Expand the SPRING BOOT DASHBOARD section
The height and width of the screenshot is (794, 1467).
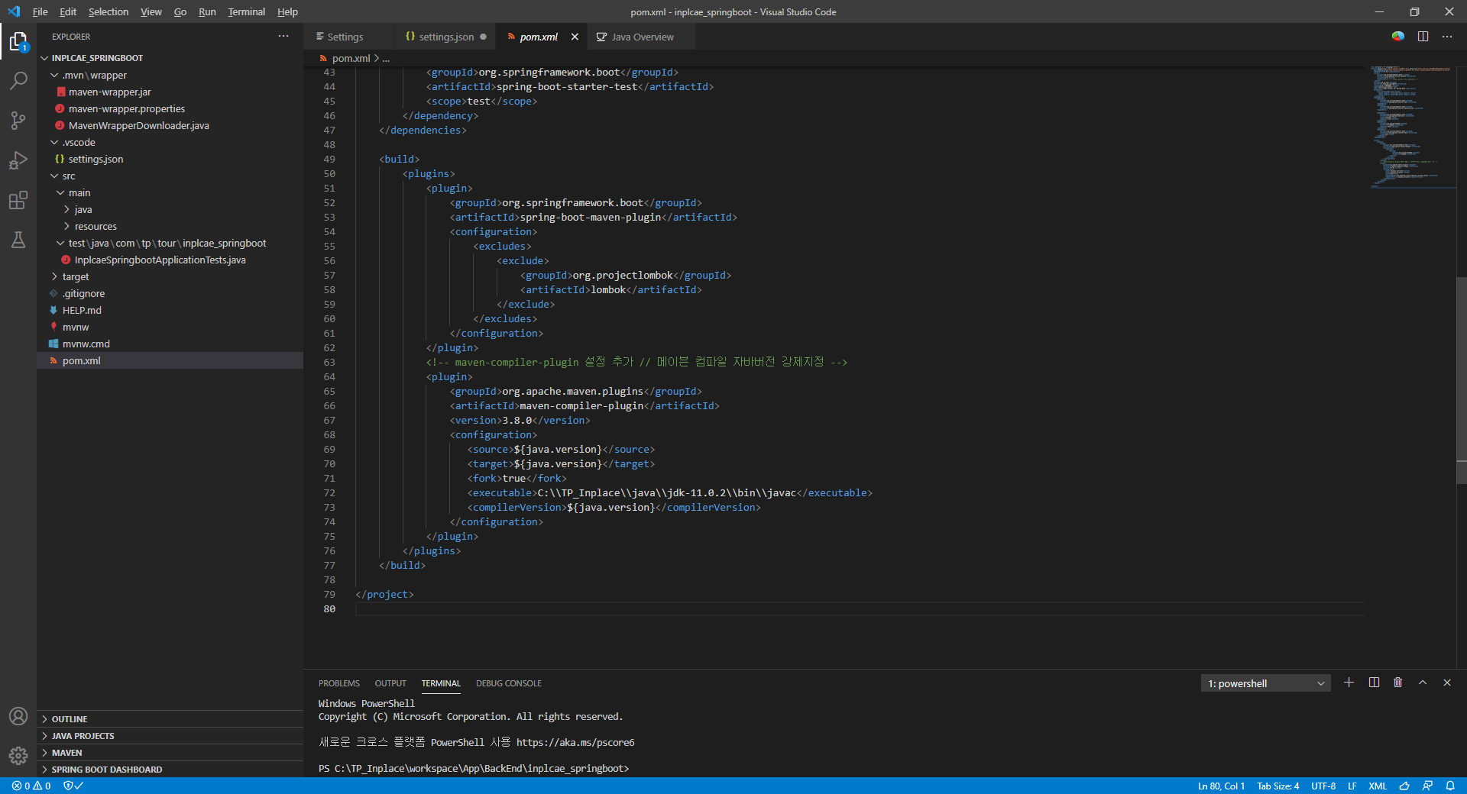170,770
